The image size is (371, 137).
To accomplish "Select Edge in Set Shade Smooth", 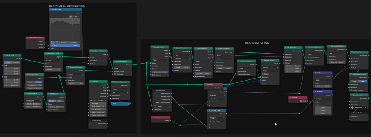I will pyautogui.click(x=354, y=81).
